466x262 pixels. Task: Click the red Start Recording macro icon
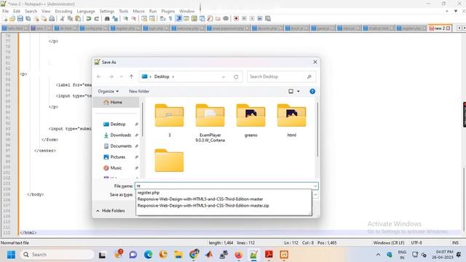point(236,18)
